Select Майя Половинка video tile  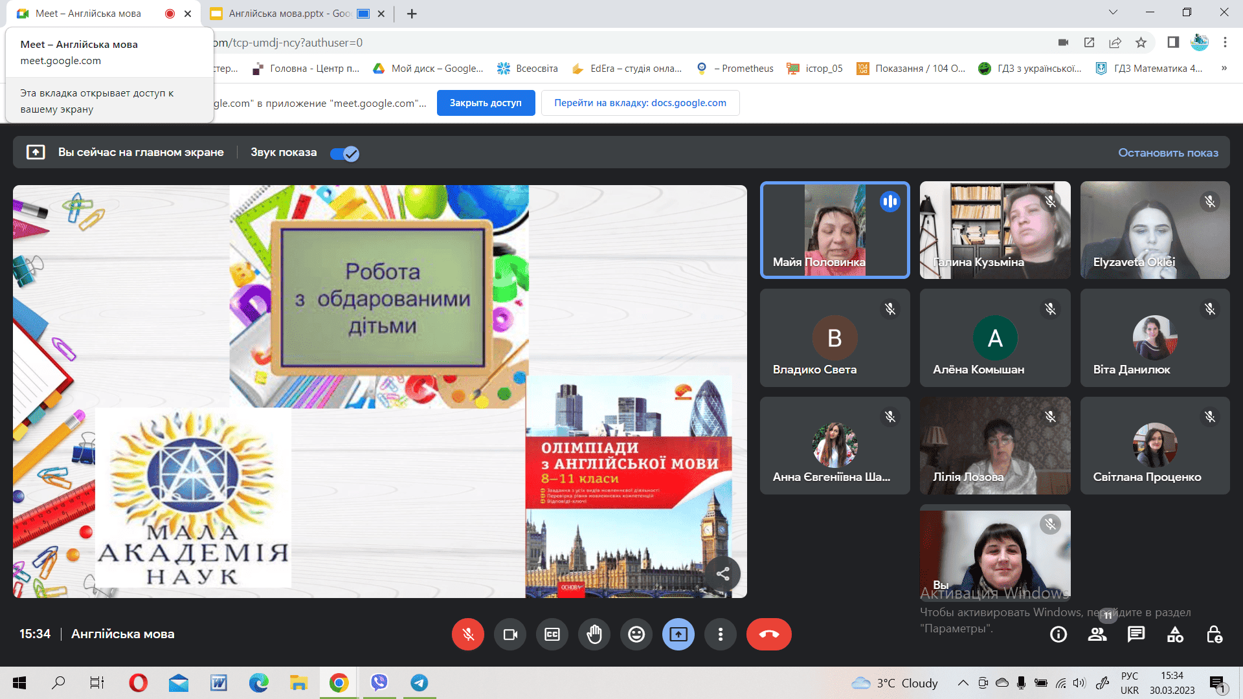point(834,230)
